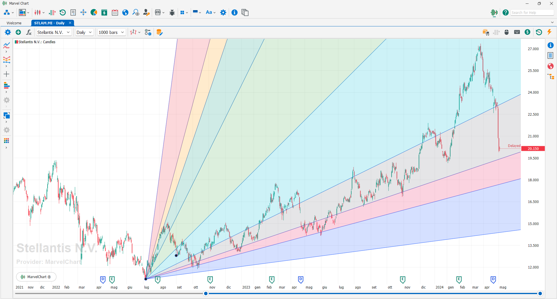Open the fx formula icon
The height and width of the screenshot is (299, 557).
(x=29, y=32)
